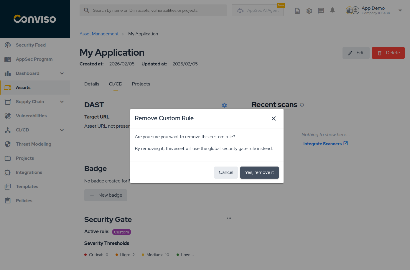The image size is (410, 270).
Task: Click the document icon in top bar
Action: pyautogui.click(x=297, y=11)
